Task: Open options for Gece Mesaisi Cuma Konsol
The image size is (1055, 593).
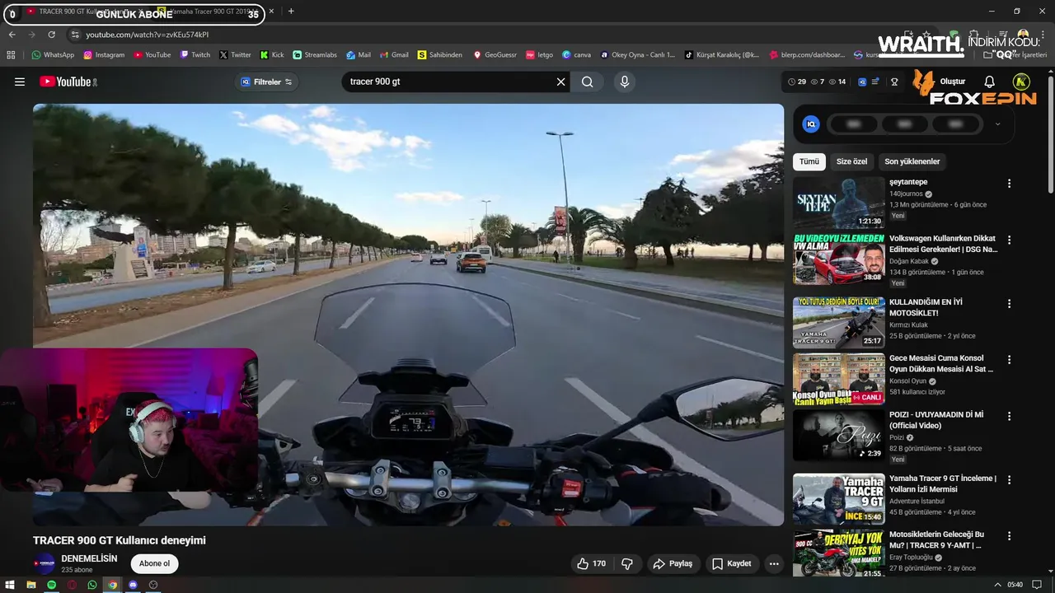Action: tap(1009, 360)
